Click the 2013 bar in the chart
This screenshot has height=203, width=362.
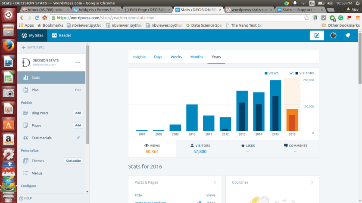pyautogui.click(x=242, y=111)
